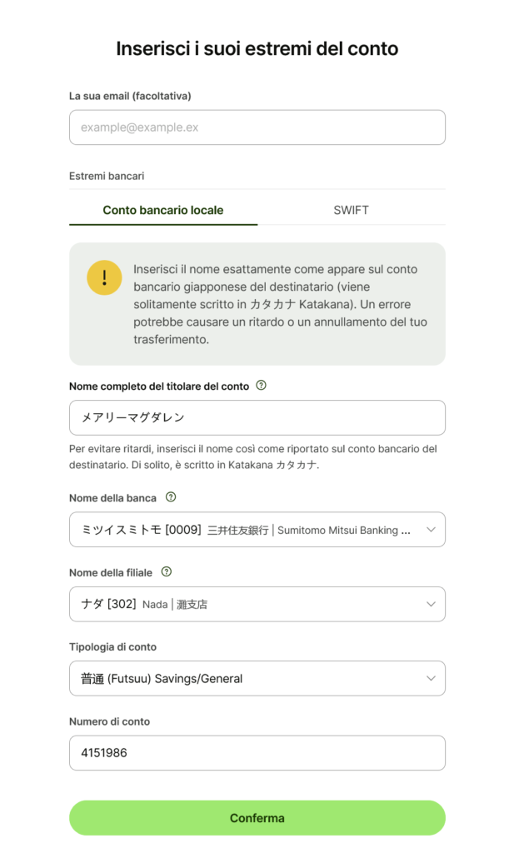Open the Sumitomo Mitsui Banking bank selector

[257, 529]
